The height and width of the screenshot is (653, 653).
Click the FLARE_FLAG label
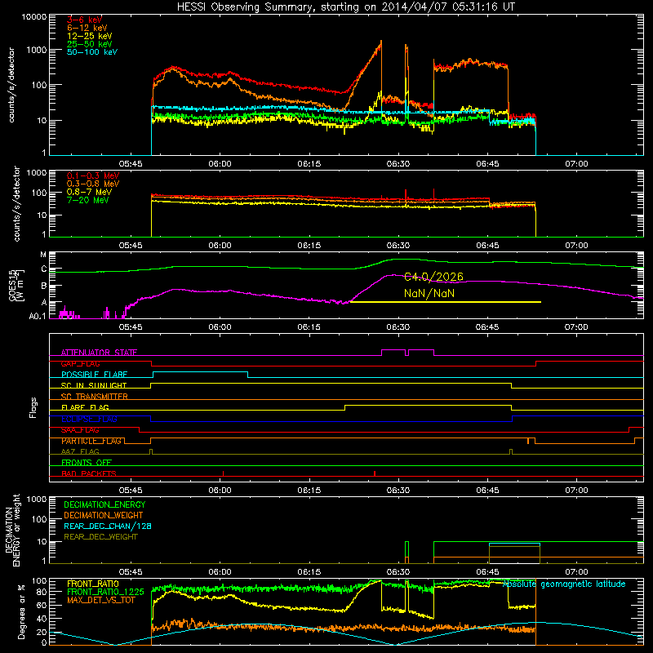tap(85, 407)
